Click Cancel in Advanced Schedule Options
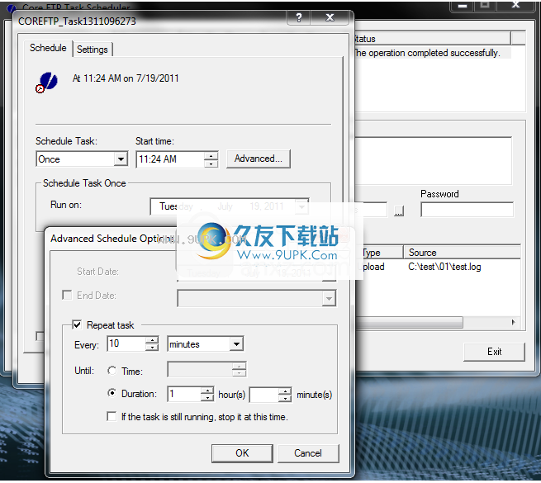 coord(308,453)
